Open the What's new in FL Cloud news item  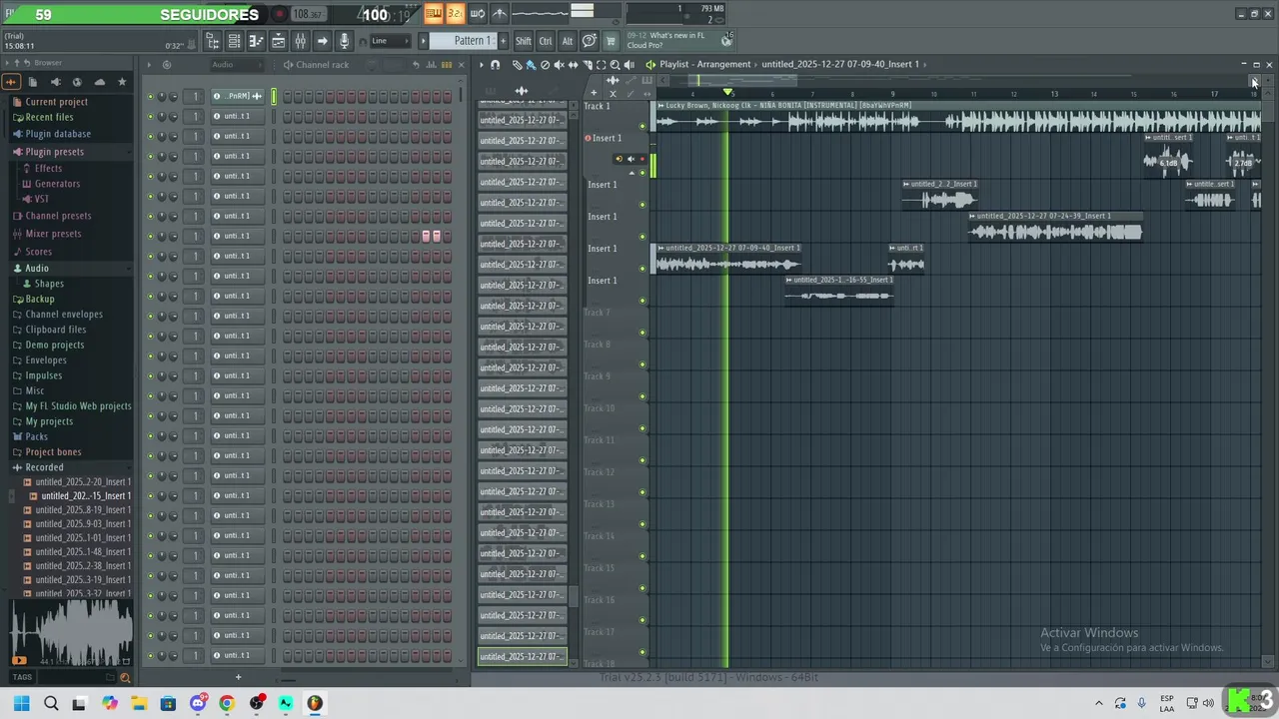click(678, 40)
